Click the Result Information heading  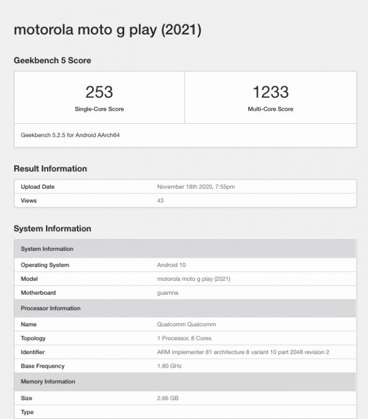click(50, 169)
